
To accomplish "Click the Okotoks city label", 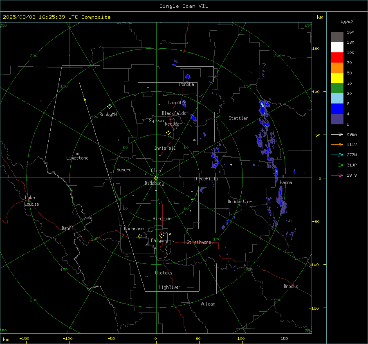I will pos(164,273).
